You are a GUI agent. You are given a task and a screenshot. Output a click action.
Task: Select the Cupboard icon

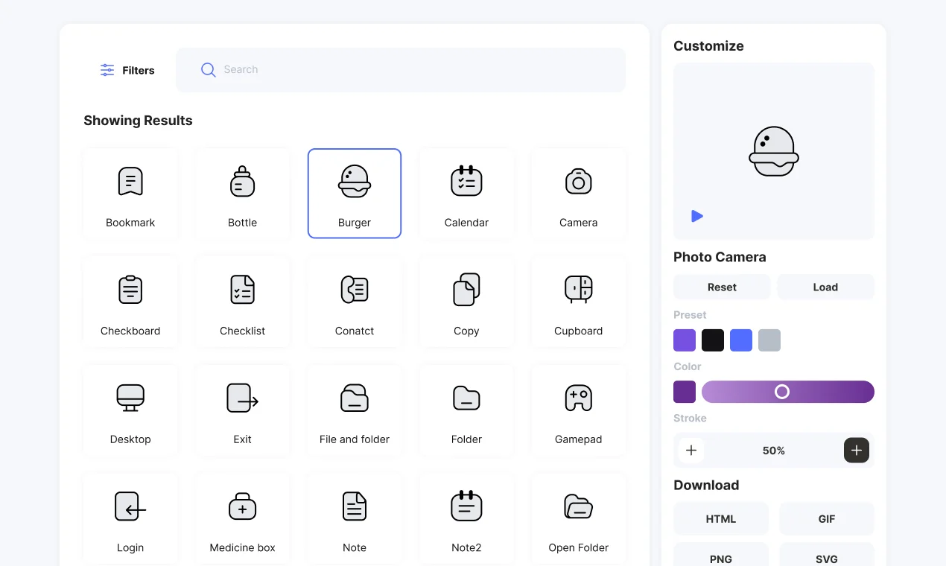[x=579, y=302]
